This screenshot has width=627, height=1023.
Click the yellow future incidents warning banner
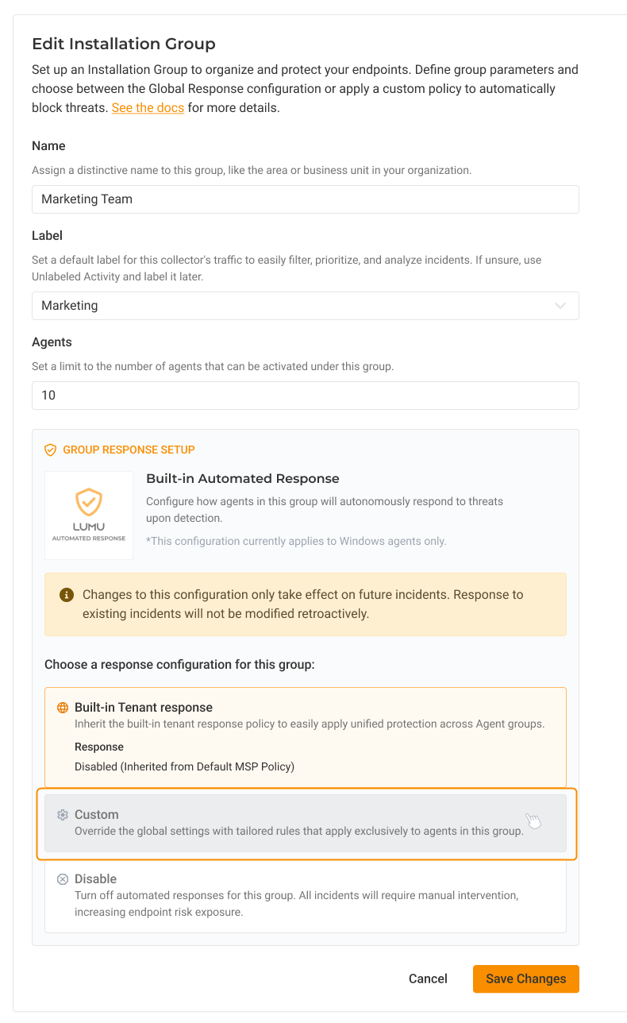click(305, 604)
